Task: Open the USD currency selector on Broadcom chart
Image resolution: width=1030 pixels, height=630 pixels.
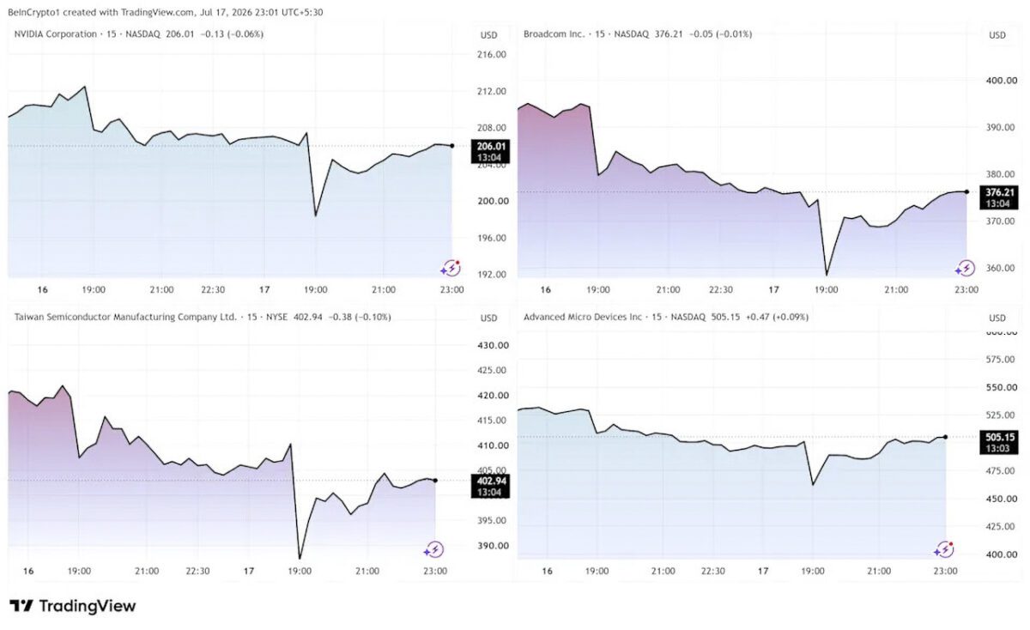Action: point(997,35)
